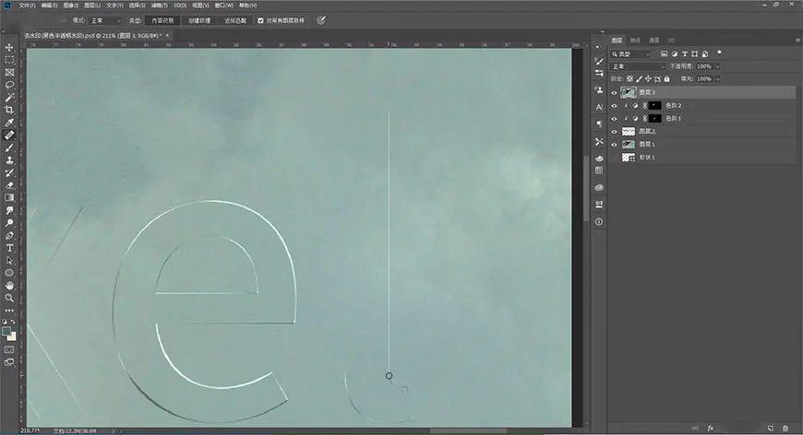Viewport: 803px width, 435px height.
Task: Switch to the 3D panel tab
Action: pyautogui.click(x=671, y=41)
